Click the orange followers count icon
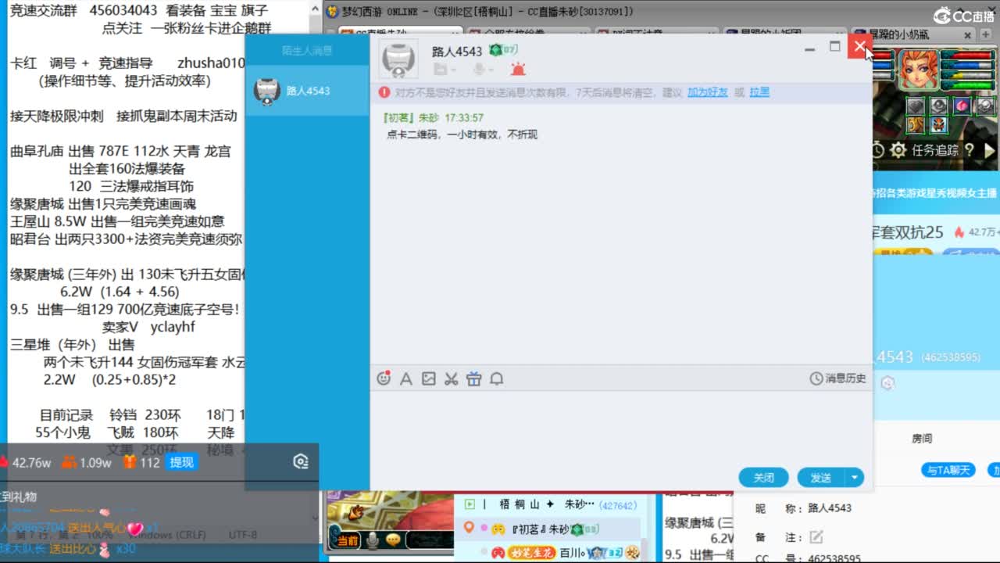The width and height of the screenshot is (1000, 563). pos(69,462)
